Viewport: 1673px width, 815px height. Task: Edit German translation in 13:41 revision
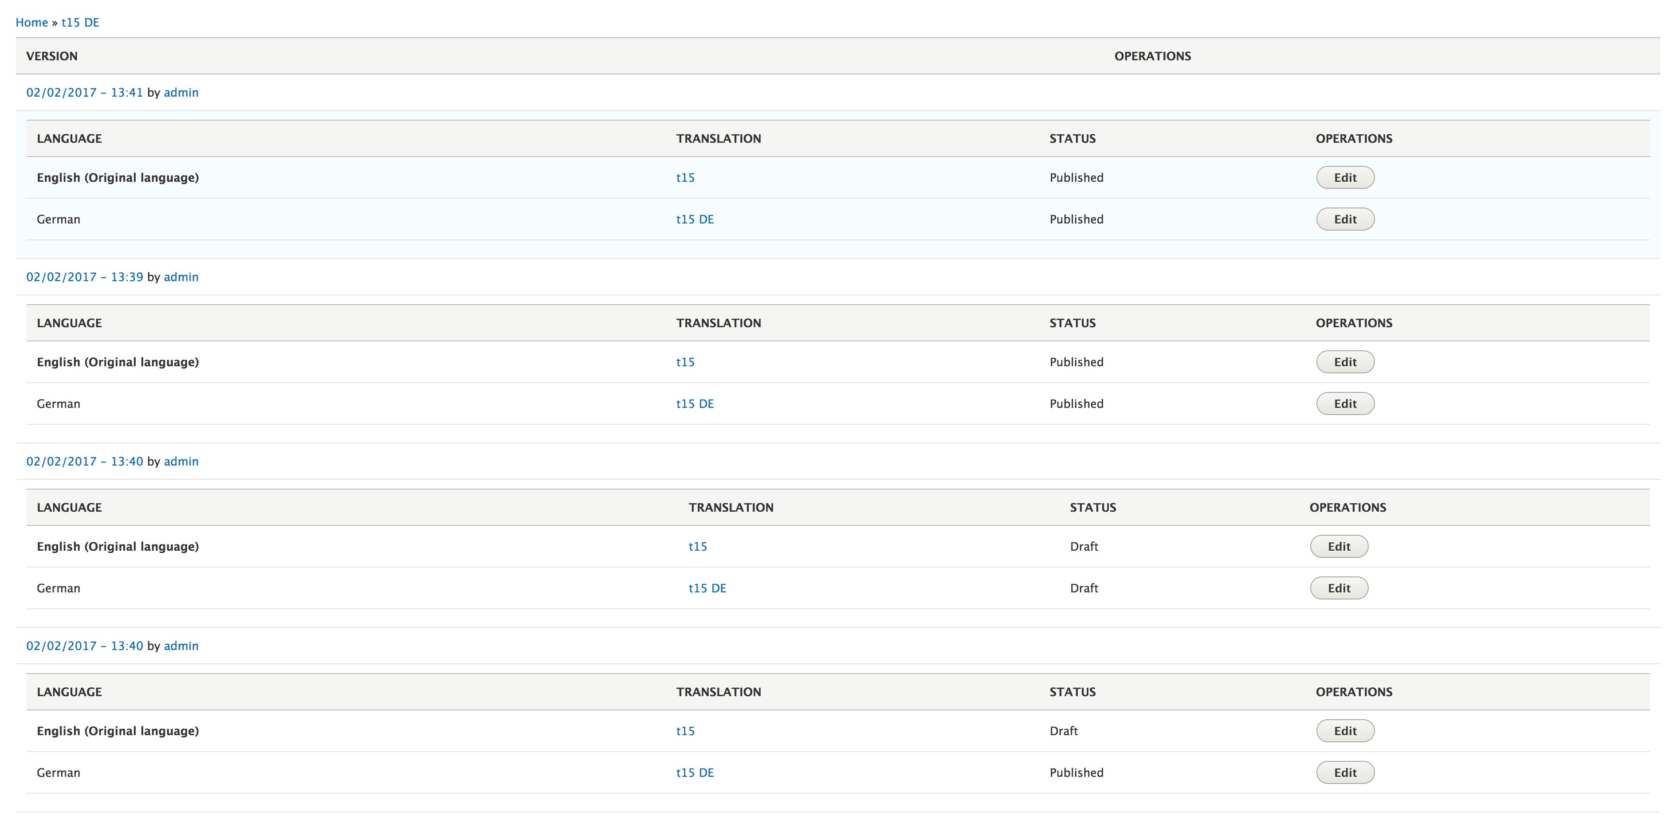coord(1344,219)
